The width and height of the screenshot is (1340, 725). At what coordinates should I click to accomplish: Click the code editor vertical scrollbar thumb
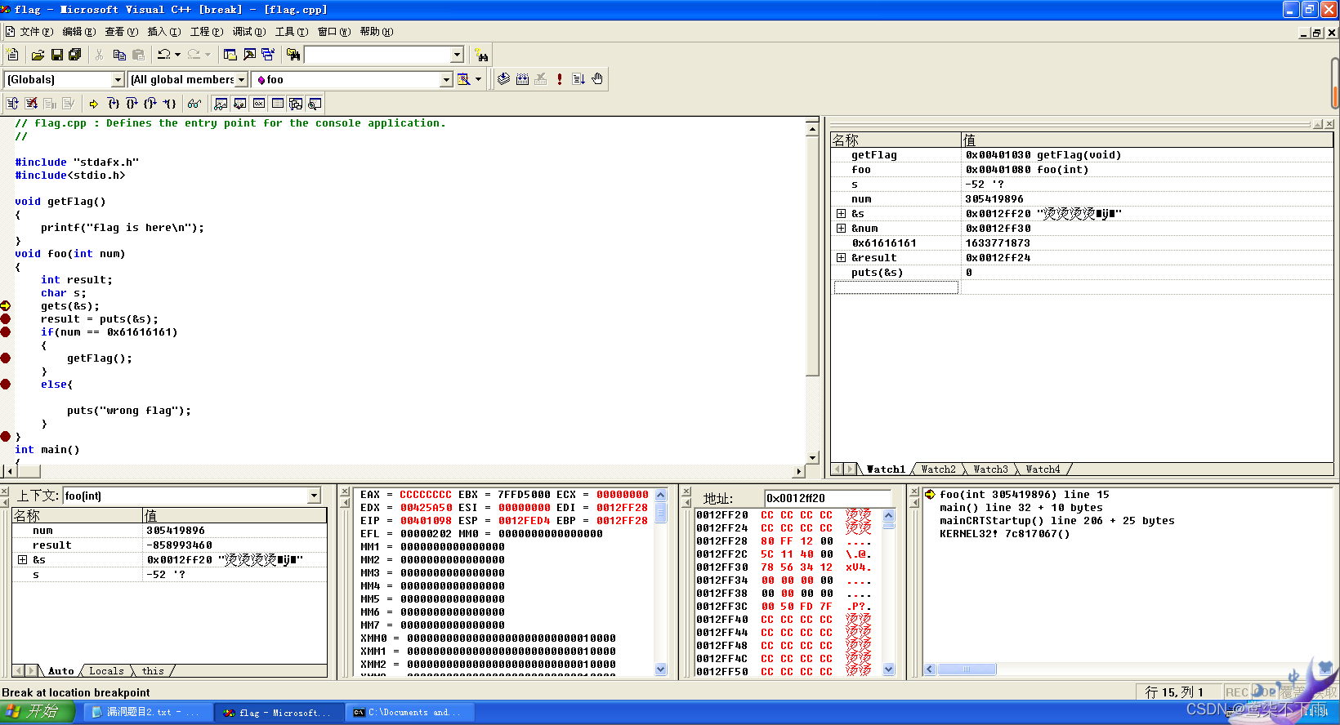(x=812, y=256)
